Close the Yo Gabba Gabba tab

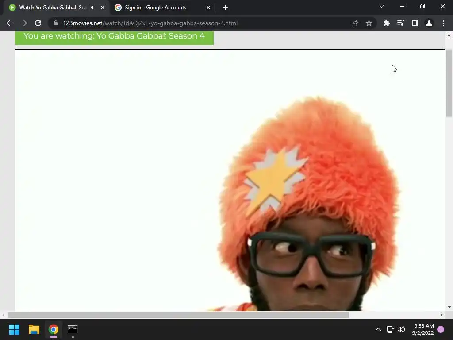(103, 8)
